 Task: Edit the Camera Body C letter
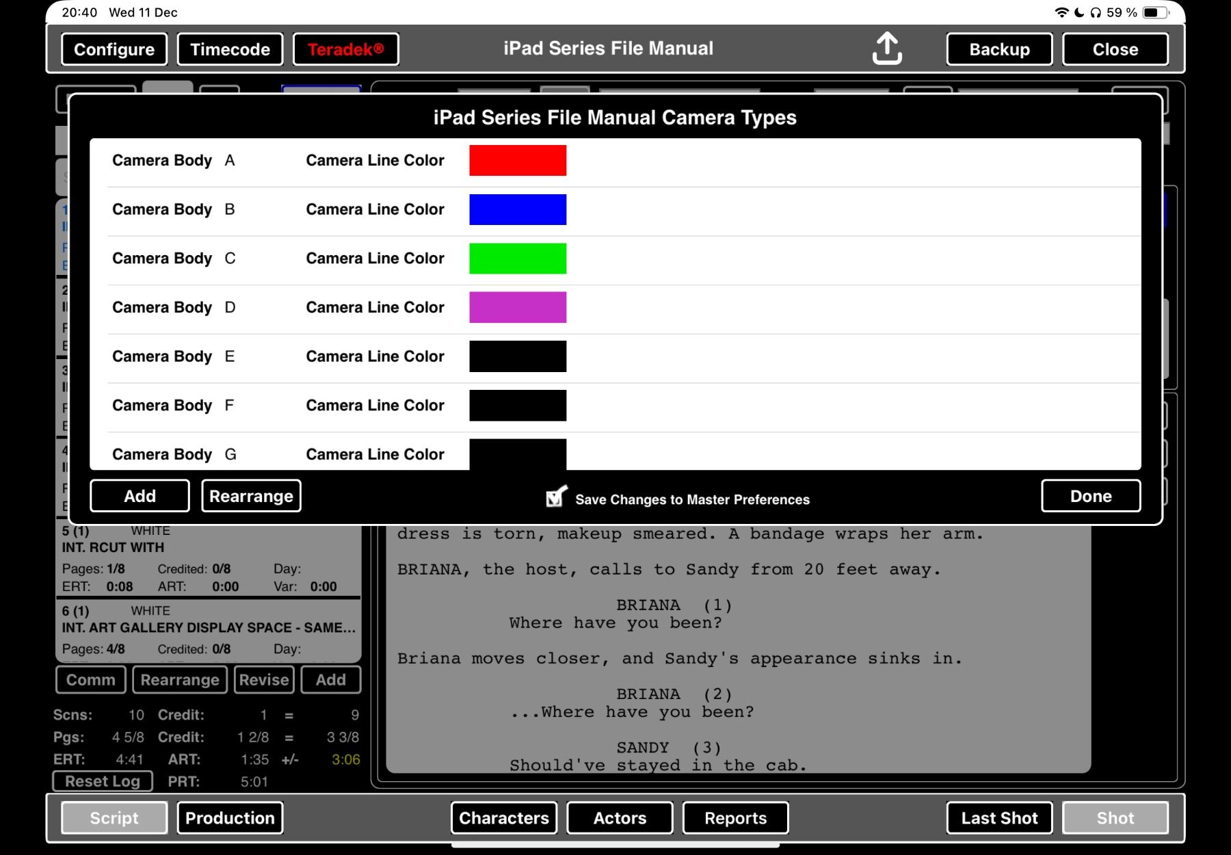(x=230, y=259)
